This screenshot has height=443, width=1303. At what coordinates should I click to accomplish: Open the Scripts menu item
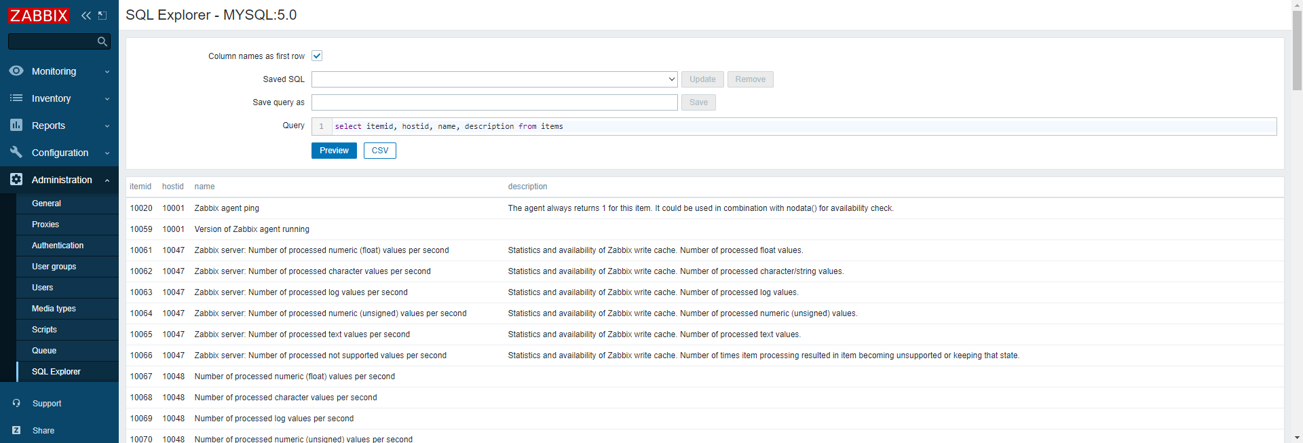[67, 330]
